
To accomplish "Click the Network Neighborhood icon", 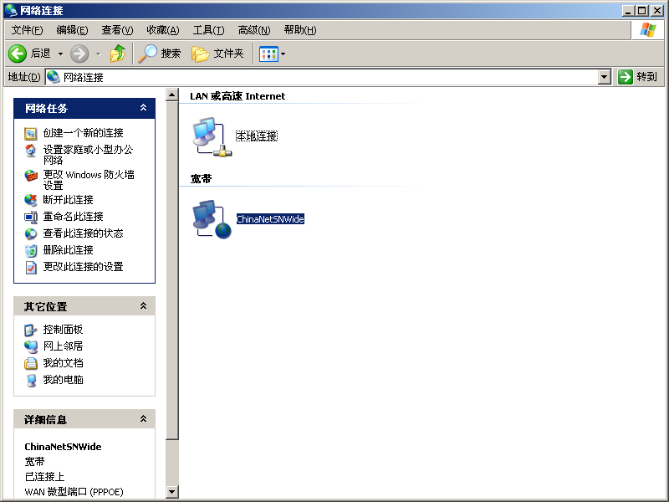I will pyautogui.click(x=31, y=346).
